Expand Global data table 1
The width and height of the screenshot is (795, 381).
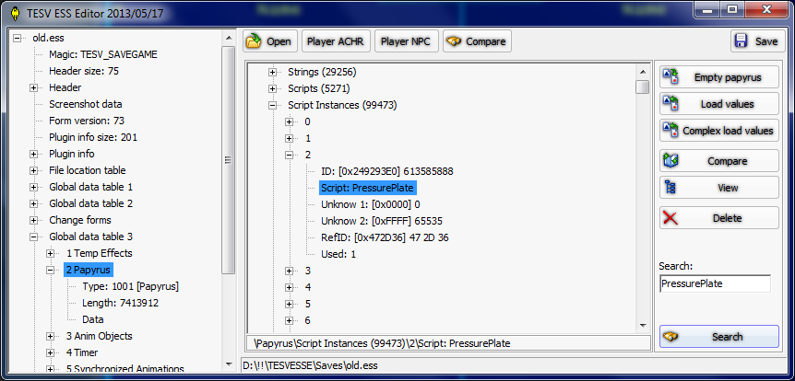click(x=33, y=187)
